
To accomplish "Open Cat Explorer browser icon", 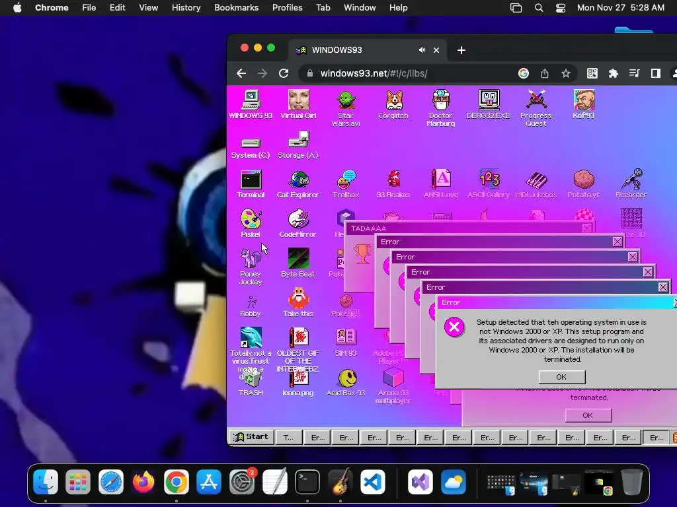I will click(x=298, y=184).
